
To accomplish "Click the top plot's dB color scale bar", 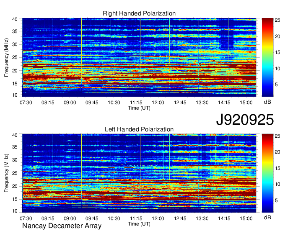I will pos(267,57).
